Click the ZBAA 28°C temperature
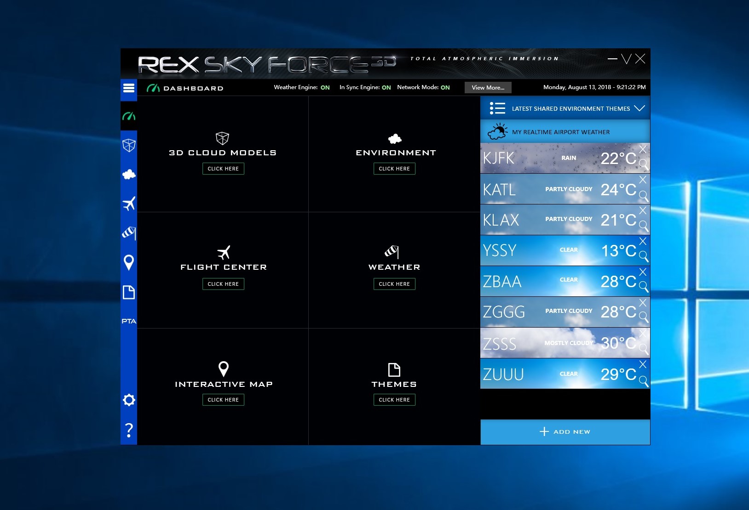The width and height of the screenshot is (749, 510). [618, 282]
